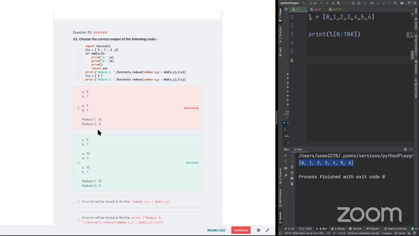Click the trash clear-all icon in Run panel
The image size is (419, 236).
coord(292,184)
